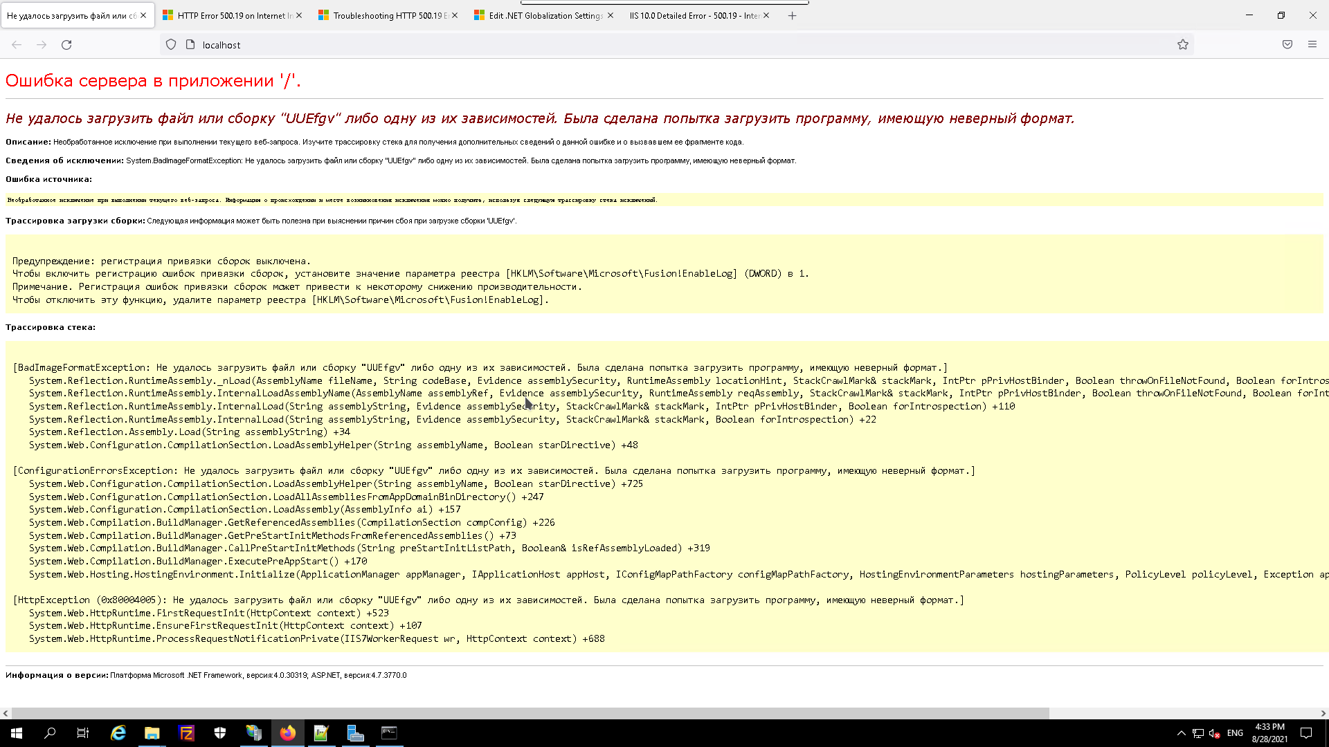1329x747 pixels.
Task: Launch FileZilla from the taskbar
Action: tap(187, 733)
